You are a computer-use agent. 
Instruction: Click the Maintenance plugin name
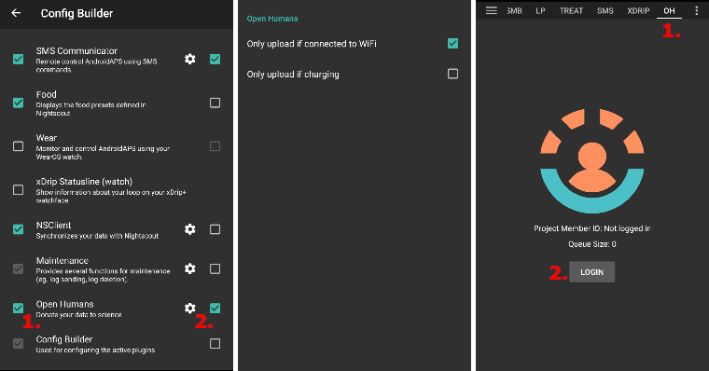[63, 261]
